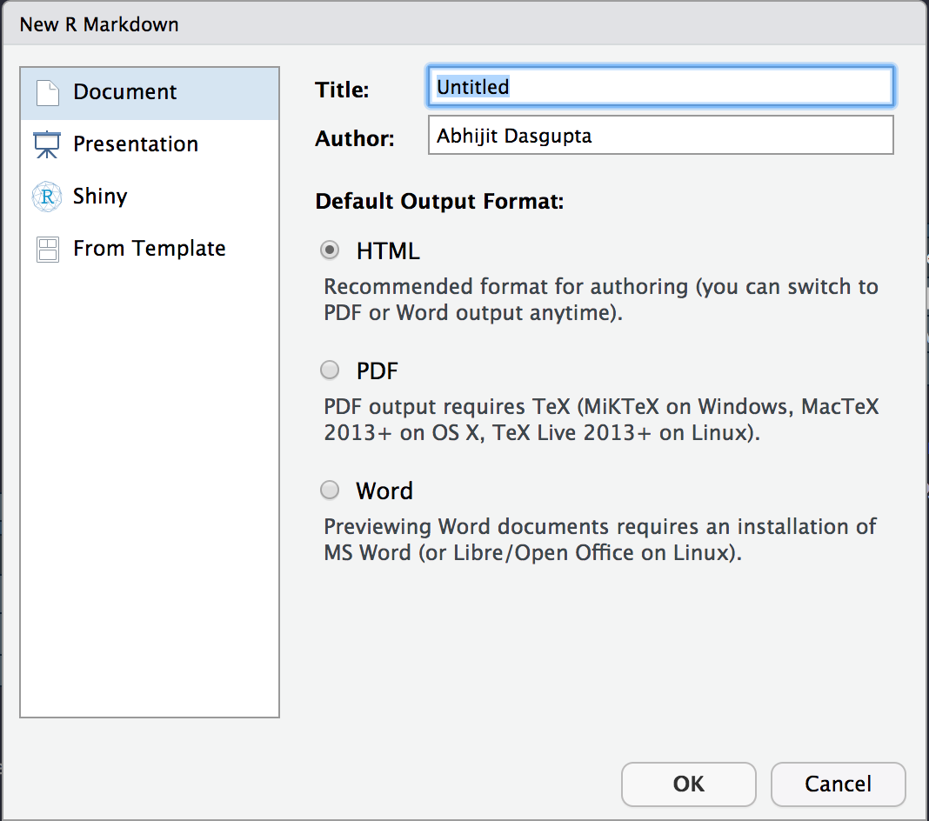Image resolution: width=929 pixels, height=821 pixels.
Task: Click the 'Author:' label
Action: (x=354, y=138)
